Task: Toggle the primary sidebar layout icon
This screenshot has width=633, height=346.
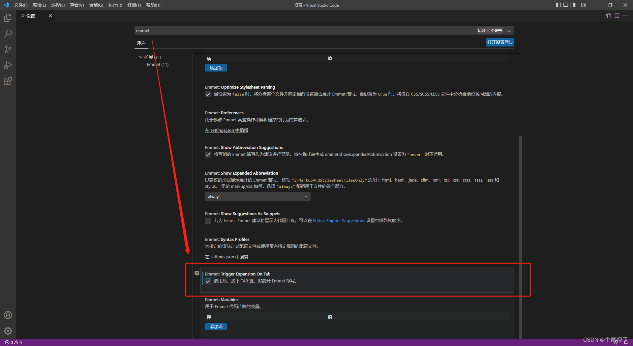Action: click(x=558, y=5)
